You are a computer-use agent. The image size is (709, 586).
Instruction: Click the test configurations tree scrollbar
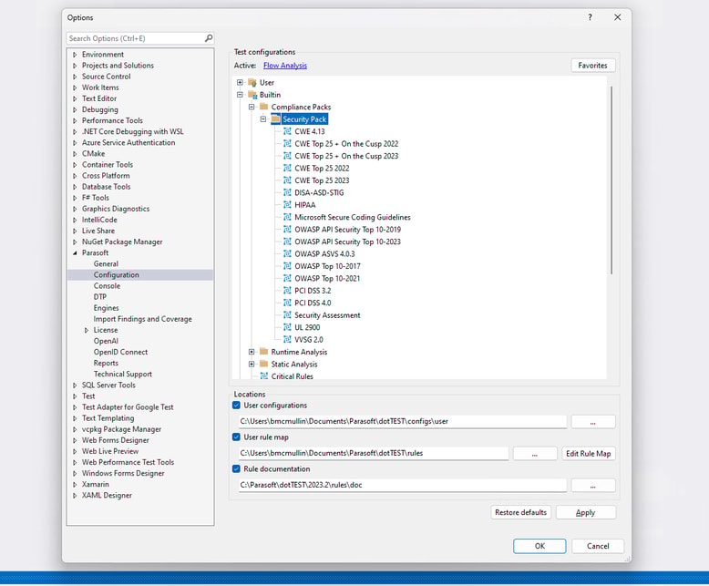(x=611, y=180)
